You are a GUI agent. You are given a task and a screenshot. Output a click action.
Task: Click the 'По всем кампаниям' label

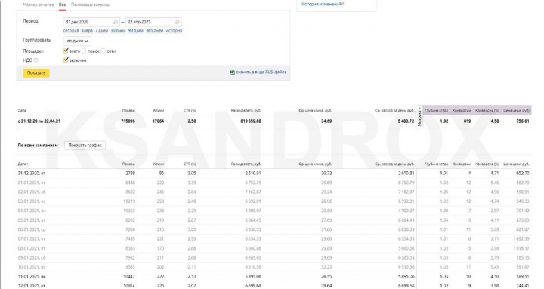pyautogui.click(x=38, y=146)
